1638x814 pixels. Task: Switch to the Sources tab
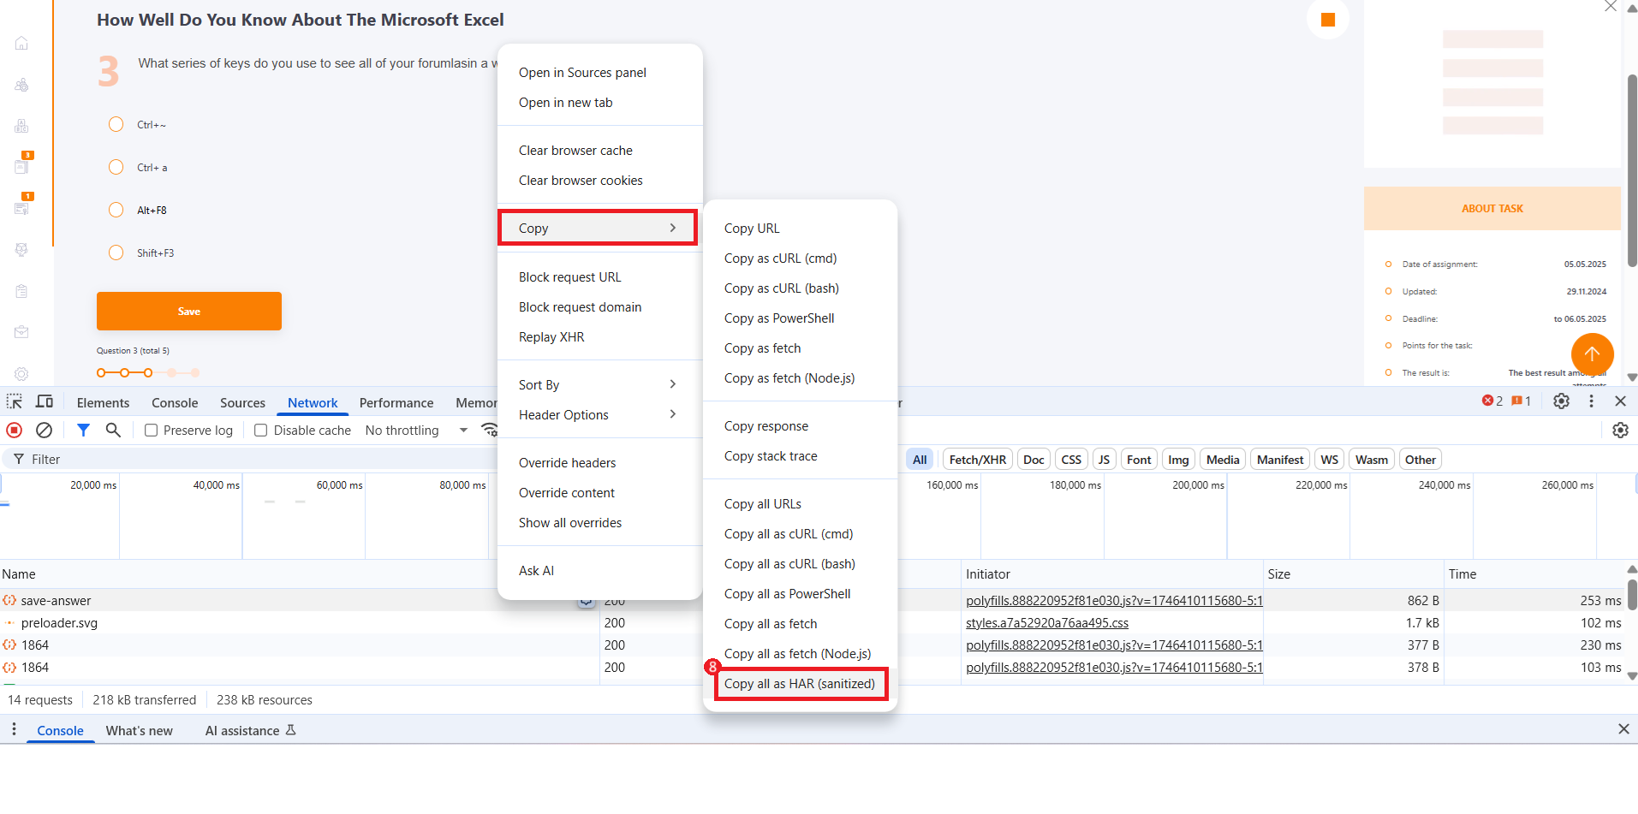pos(242,402)
